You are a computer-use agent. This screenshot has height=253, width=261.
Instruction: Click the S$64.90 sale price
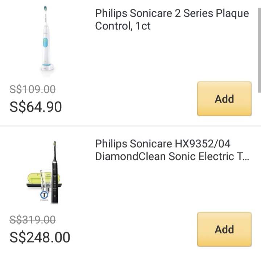click(x=36, y=107)
